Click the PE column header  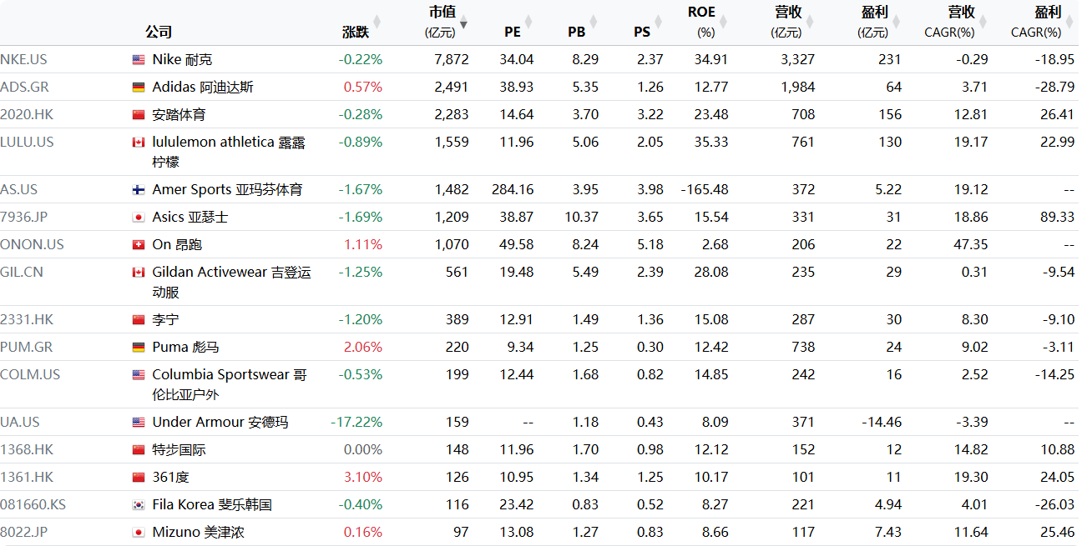pyautogui.click(x=513, y=32)
